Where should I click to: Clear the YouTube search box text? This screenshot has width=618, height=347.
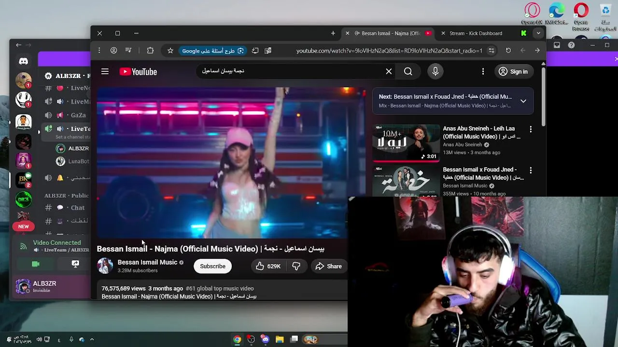[389, 71]
